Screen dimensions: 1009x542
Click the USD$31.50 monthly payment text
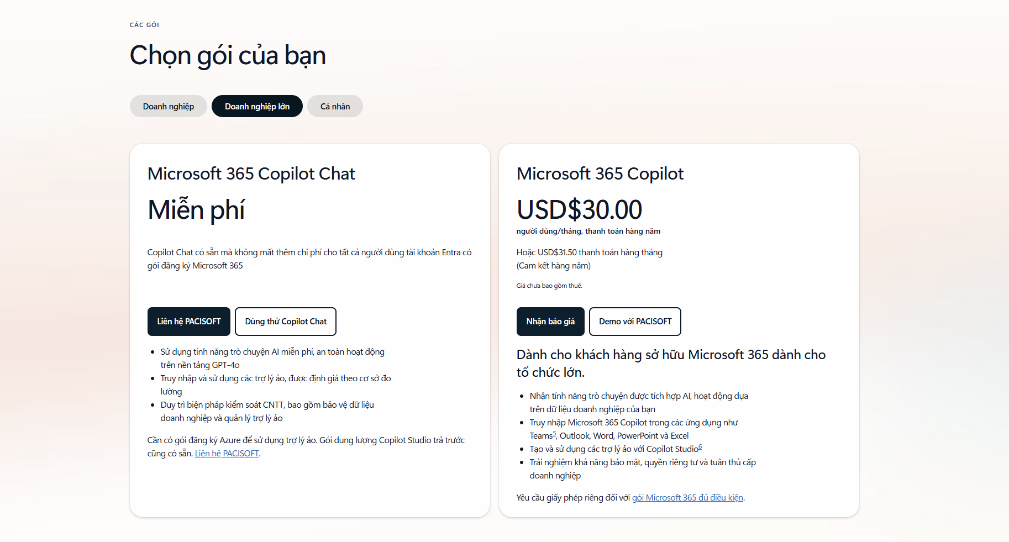pyautogui.click(x=590, y=252)
